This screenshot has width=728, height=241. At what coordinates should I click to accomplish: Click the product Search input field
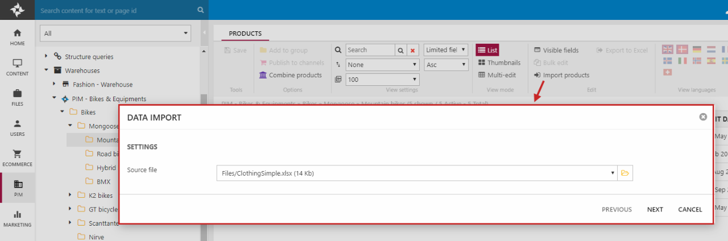[x=370, y=50]
